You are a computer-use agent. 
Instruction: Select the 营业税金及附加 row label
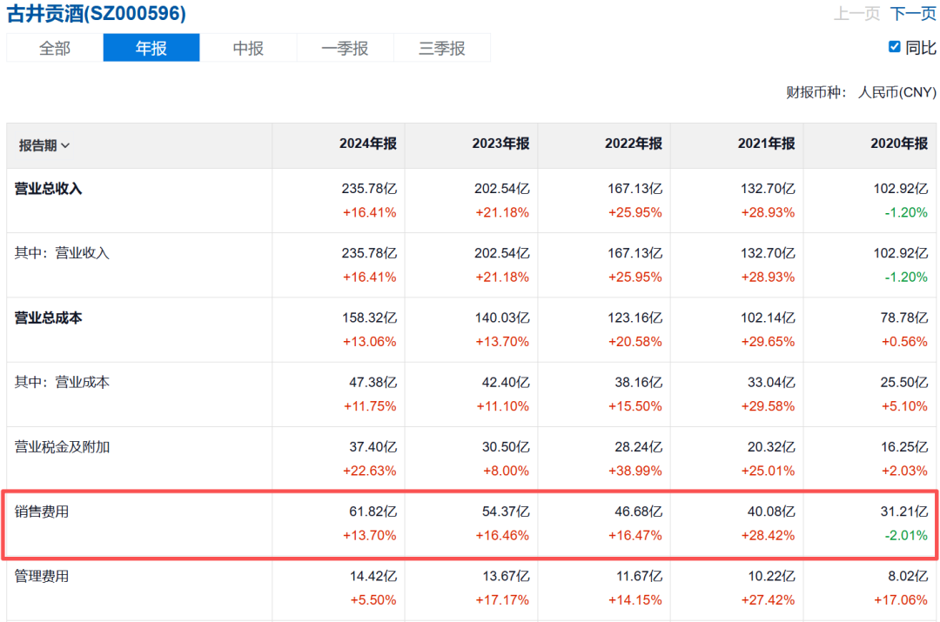(x=62, y=447)
